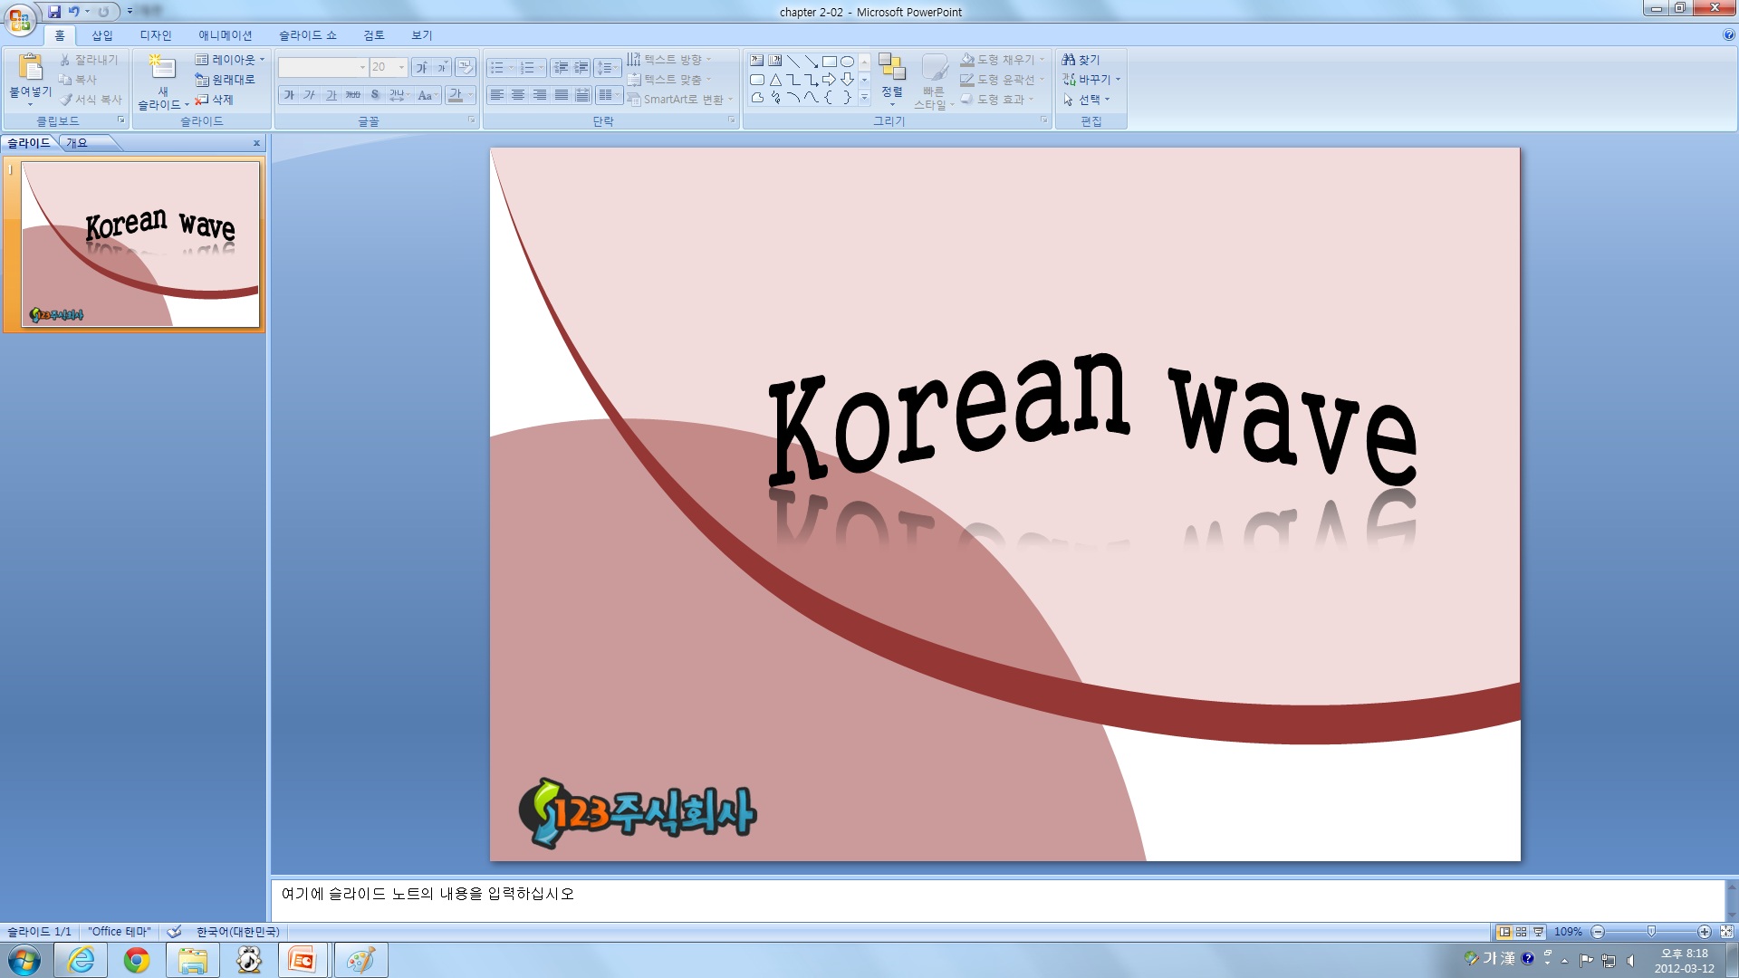
Task: Click the Office button
Action: 19,18
